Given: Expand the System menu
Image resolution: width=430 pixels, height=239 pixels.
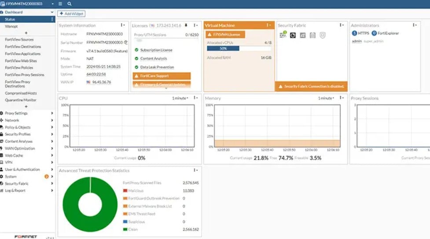Looking at the screenshot, I should (26, 176).
